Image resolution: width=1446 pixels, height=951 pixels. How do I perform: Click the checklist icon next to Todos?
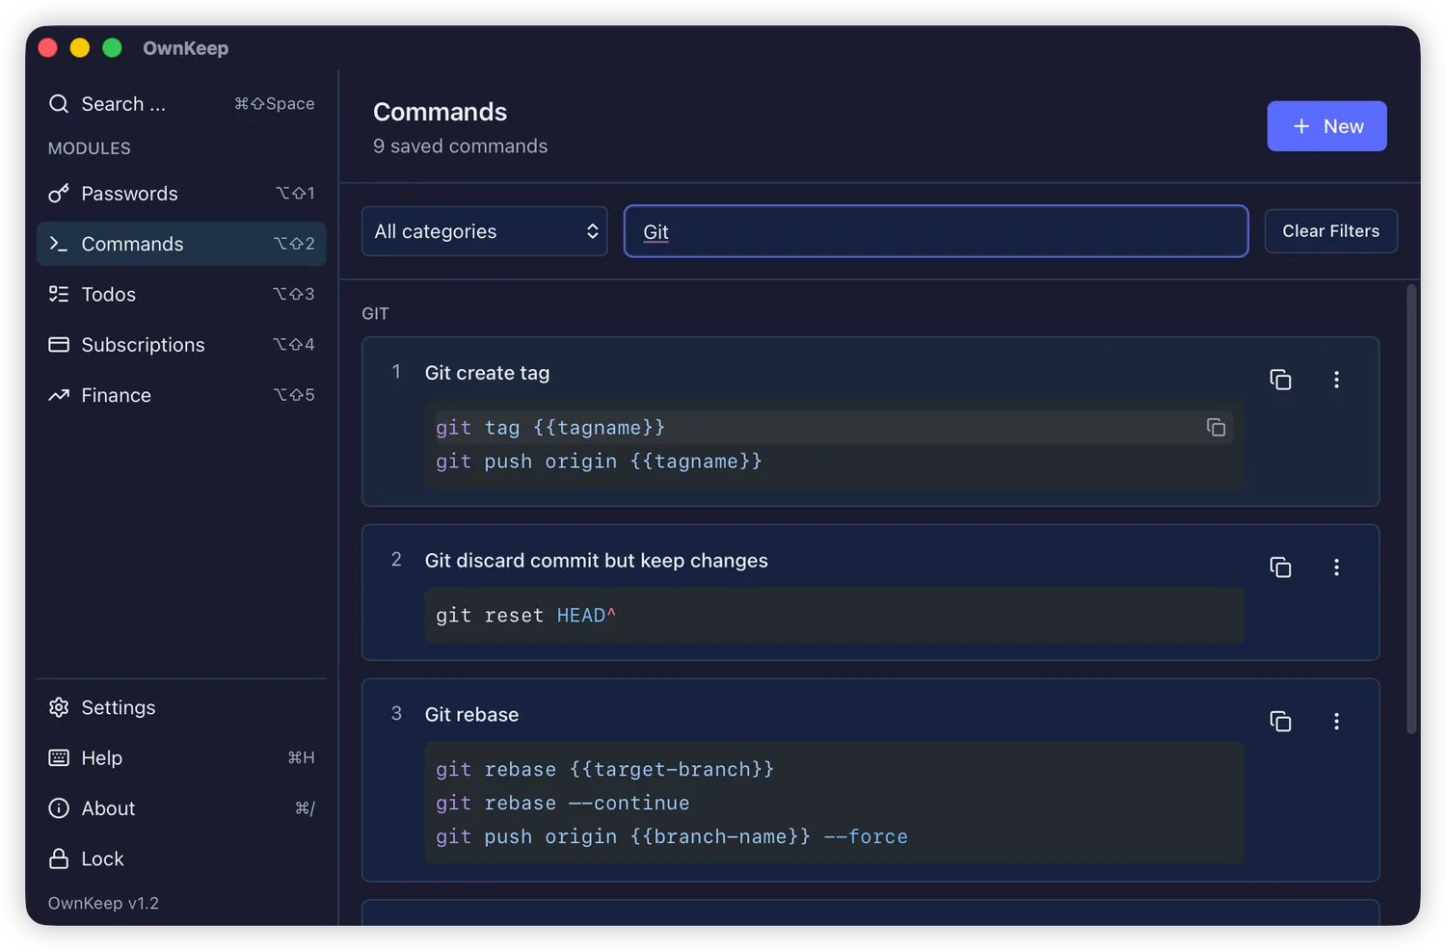59,294
